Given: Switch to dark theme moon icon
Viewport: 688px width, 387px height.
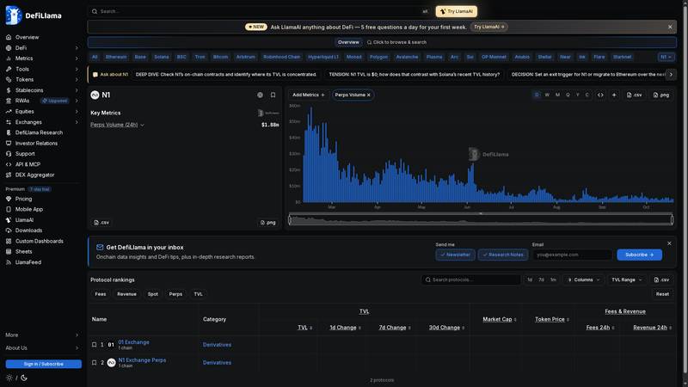Looking at the screenshot, I should pos(24,378).
